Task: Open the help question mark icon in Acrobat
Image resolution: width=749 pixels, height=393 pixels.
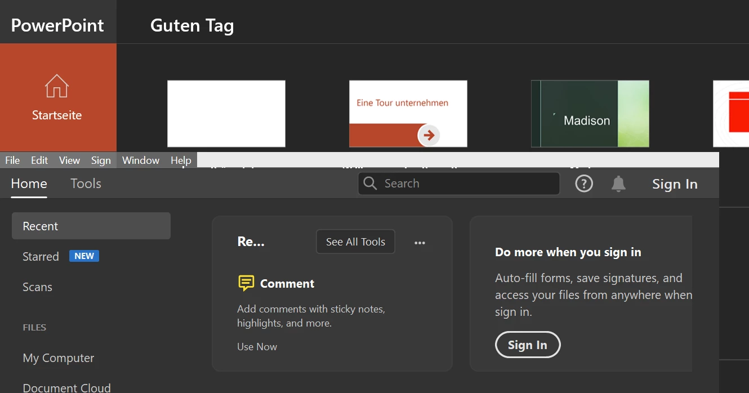Action: [584, 184]
